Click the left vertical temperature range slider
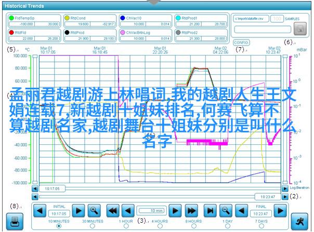Viewport: 314px width, 232px height. point(35,119)
